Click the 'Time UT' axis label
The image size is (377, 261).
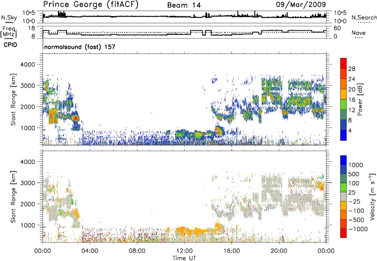coord(184,258)
